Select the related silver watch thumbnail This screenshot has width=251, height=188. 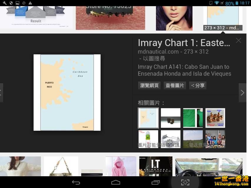(171, 139)
